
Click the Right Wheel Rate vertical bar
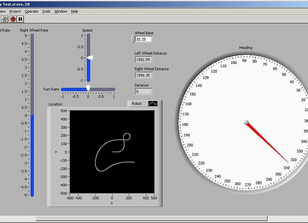[x=32, y=115]
